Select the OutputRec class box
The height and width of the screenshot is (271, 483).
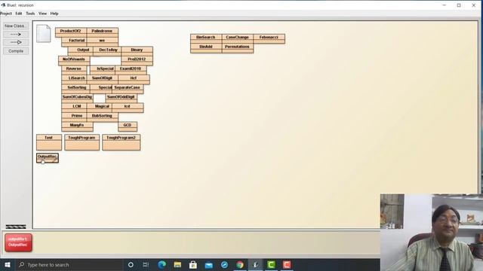(x=48, y=158)
